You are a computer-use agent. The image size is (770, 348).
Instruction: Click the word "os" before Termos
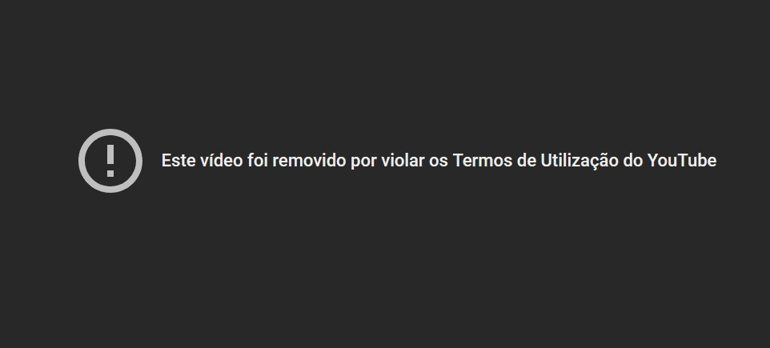point(439,162)
